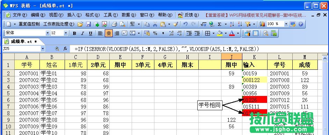
Task: Apply Currency style icon
Action: (147, 33)
